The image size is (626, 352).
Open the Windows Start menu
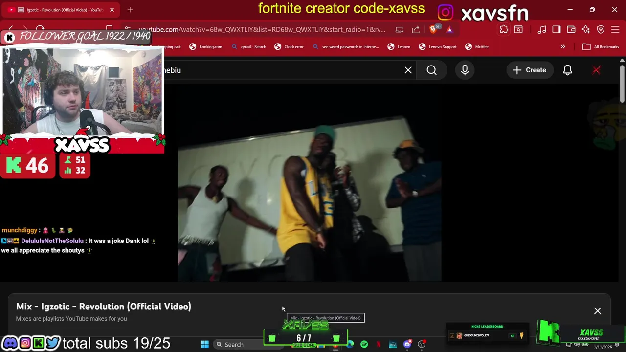tap(205, 344)
